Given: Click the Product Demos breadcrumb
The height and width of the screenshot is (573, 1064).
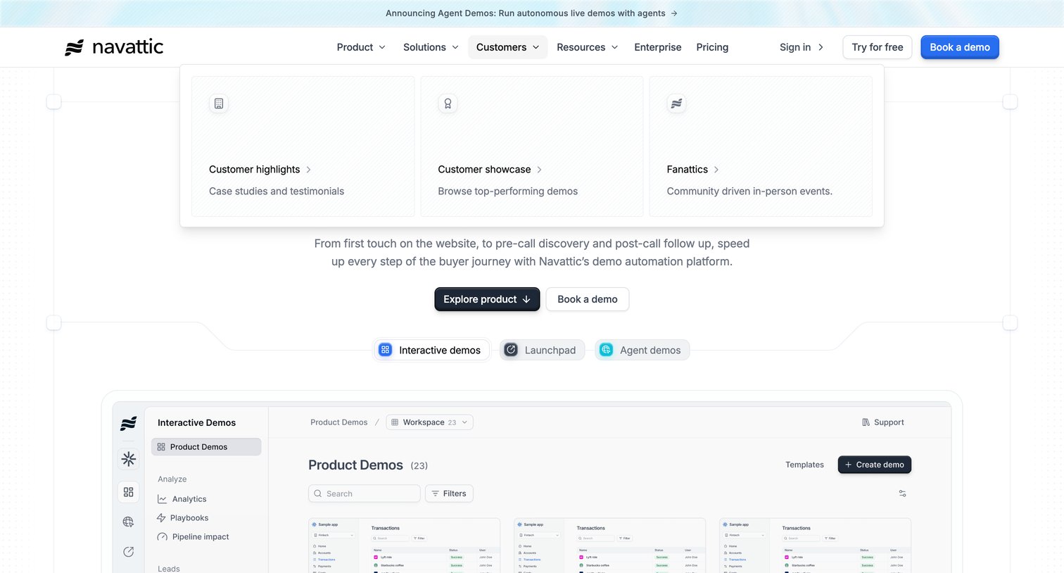Looking at the screenshot, I should click(338, 422).
